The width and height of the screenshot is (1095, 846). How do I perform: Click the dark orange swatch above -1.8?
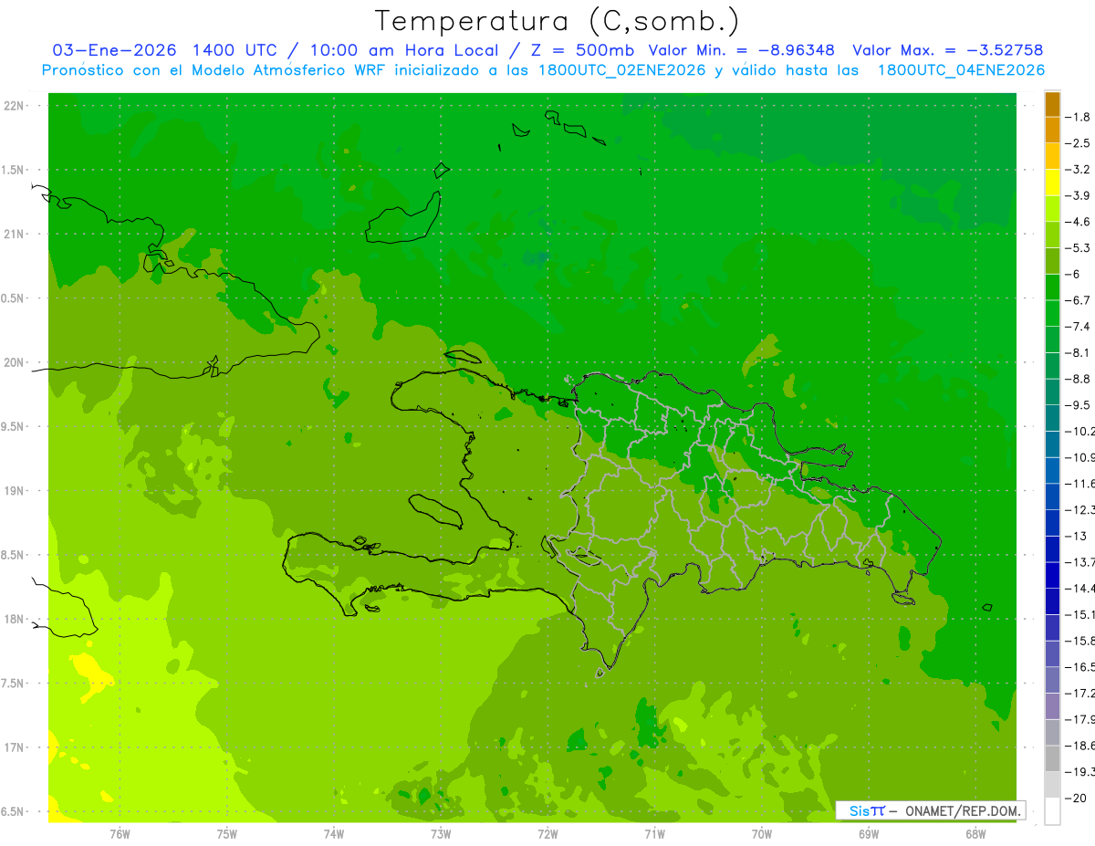1052,104
